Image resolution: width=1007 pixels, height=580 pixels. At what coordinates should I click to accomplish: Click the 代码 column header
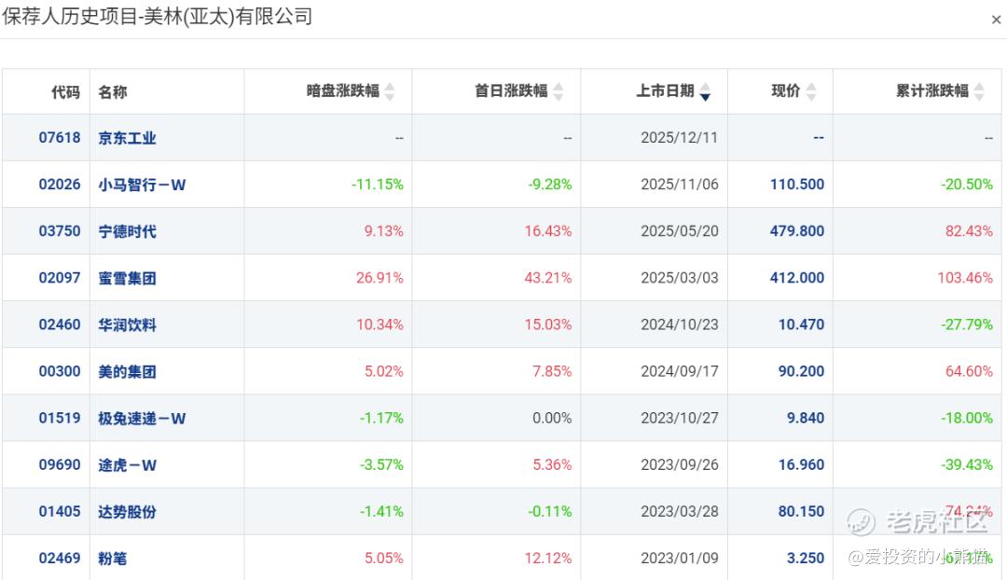pyautogui.click(x=65, y=92)
